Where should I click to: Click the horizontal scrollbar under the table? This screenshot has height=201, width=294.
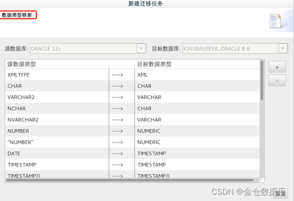click(130, 180)
